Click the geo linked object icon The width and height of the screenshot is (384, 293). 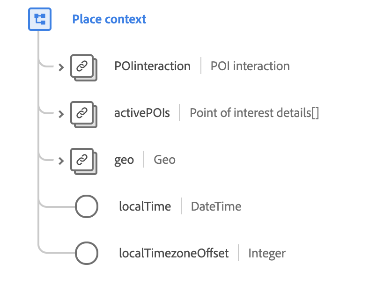(x=82, y=161)
